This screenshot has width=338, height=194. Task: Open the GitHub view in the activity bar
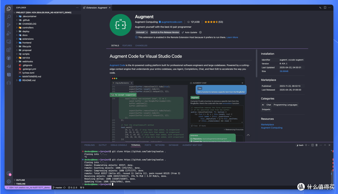click(9, 58)
